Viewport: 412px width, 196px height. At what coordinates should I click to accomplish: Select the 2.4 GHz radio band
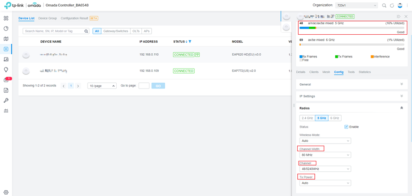tap(307, 118)
